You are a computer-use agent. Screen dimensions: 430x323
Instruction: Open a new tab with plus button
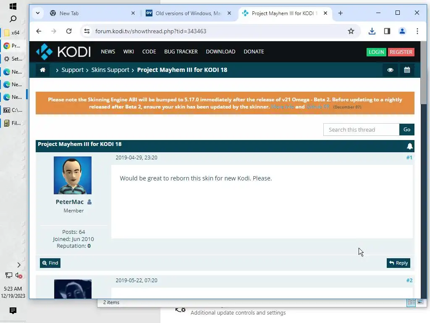[340, 13]
